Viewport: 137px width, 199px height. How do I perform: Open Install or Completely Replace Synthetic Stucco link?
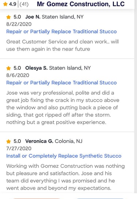[64, 156]
